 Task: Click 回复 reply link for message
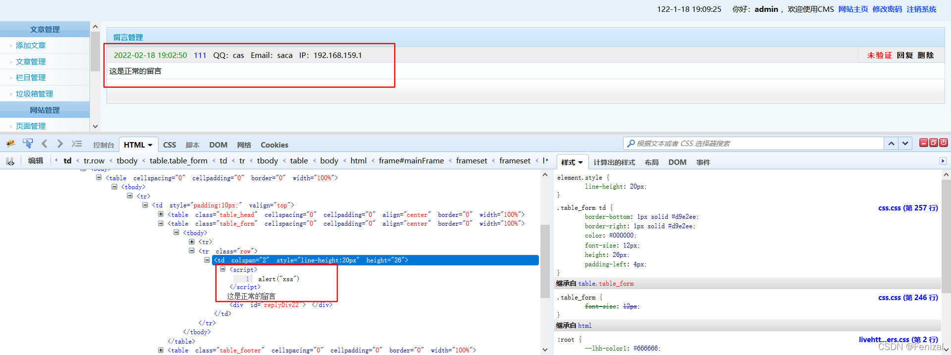[905, 55]
